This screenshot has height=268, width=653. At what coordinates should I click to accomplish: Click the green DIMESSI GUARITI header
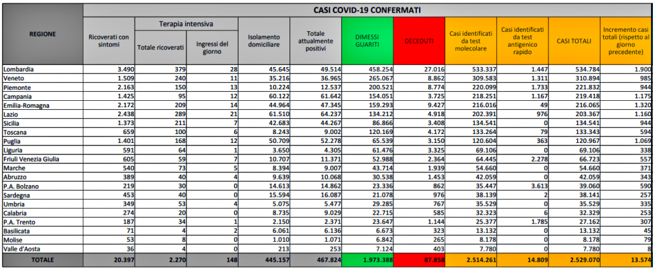[367, 41]
